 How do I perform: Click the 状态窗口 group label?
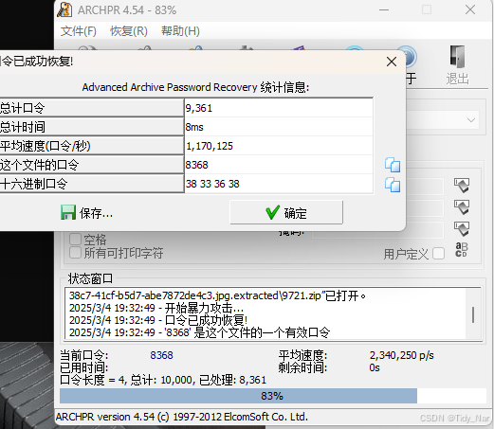pos(90,278)
